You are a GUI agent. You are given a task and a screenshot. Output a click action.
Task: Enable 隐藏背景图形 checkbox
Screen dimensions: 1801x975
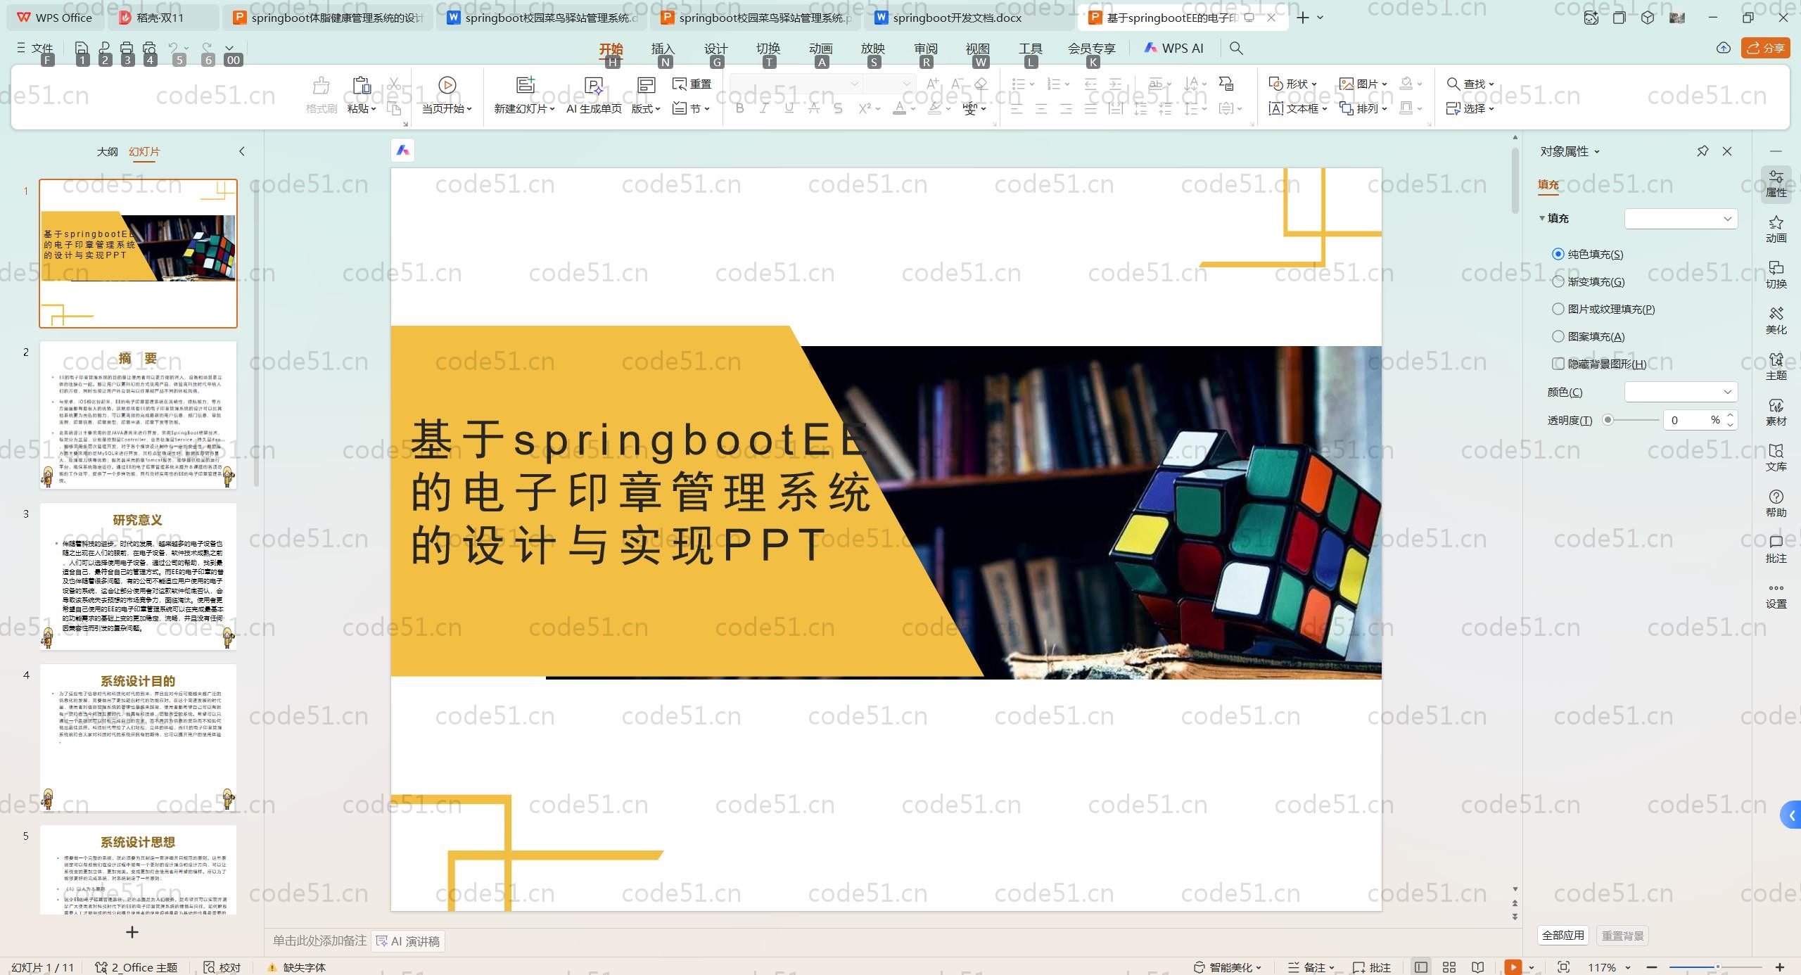(x=1558, y=364)
